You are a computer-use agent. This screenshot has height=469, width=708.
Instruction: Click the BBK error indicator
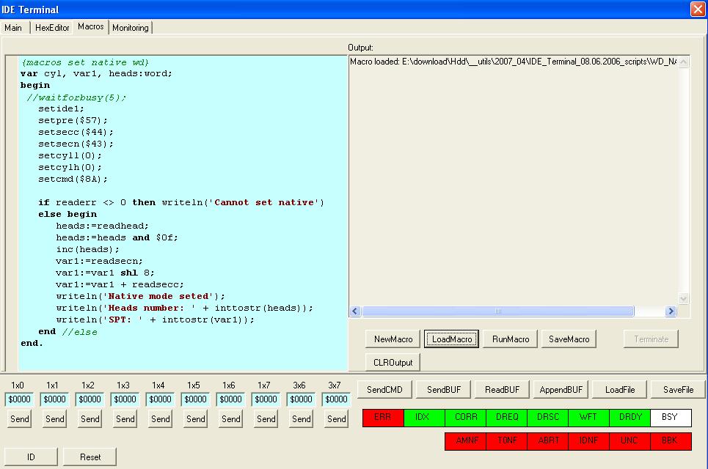click(x=671, y=441)
